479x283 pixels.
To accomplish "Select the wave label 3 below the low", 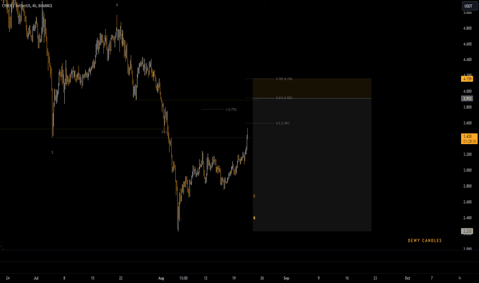I will tap(52, 152).
